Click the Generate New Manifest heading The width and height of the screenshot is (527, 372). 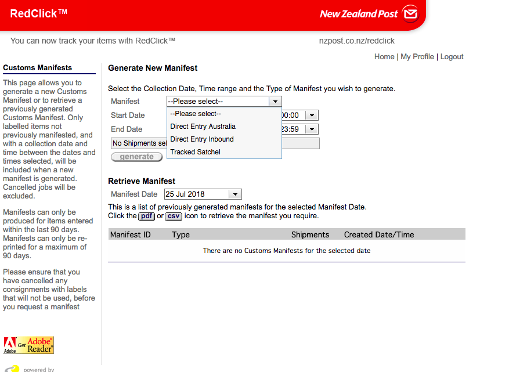click(x=153, y=68)
